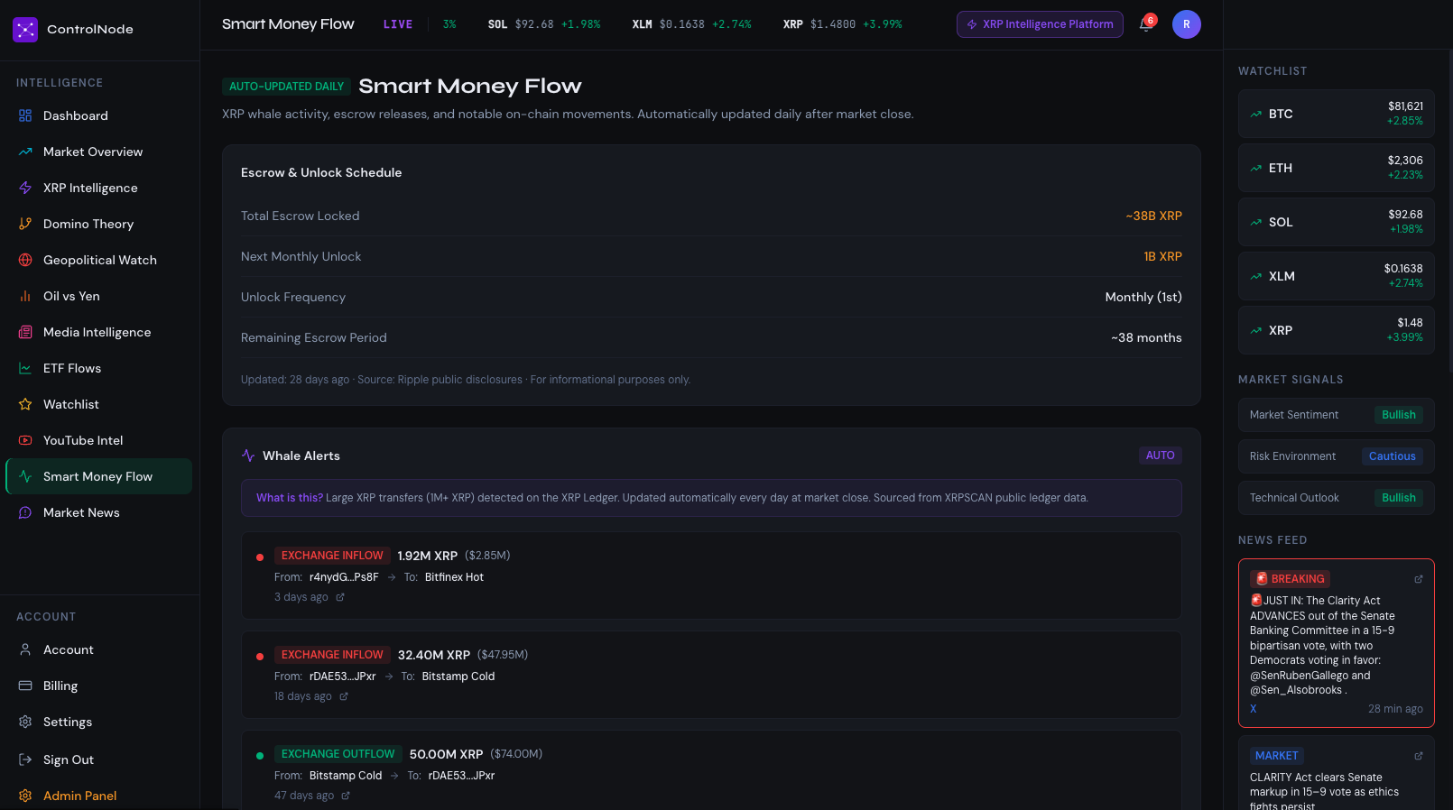Click Market Sentiment Bullish badge
Viewport: 1453px width, 810px height.
pos(1399,415)
